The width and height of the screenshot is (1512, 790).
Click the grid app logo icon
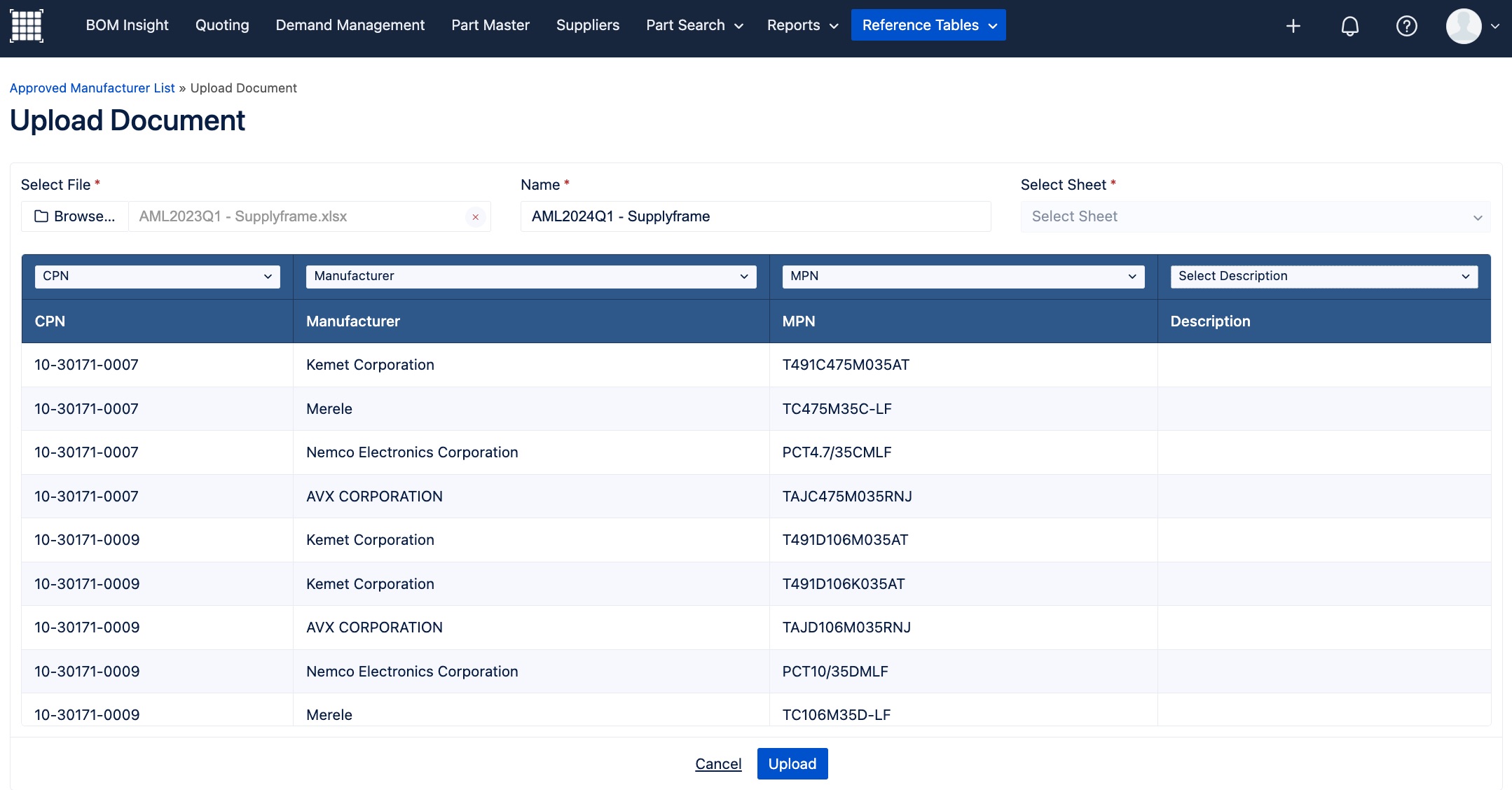[x=27, y=26]
